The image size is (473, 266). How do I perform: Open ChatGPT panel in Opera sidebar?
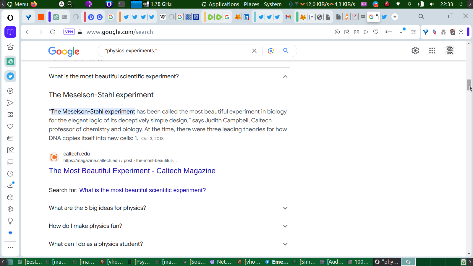10,61
